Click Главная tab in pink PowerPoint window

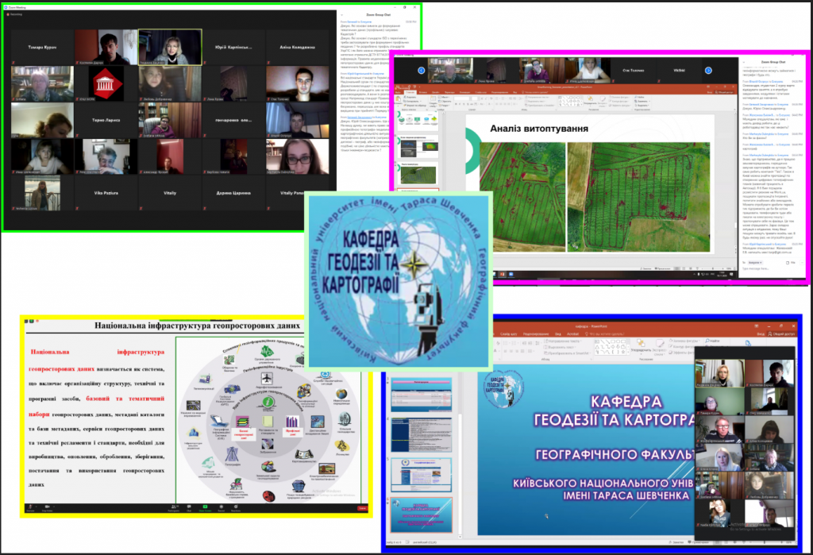click(x=410, y=92)
